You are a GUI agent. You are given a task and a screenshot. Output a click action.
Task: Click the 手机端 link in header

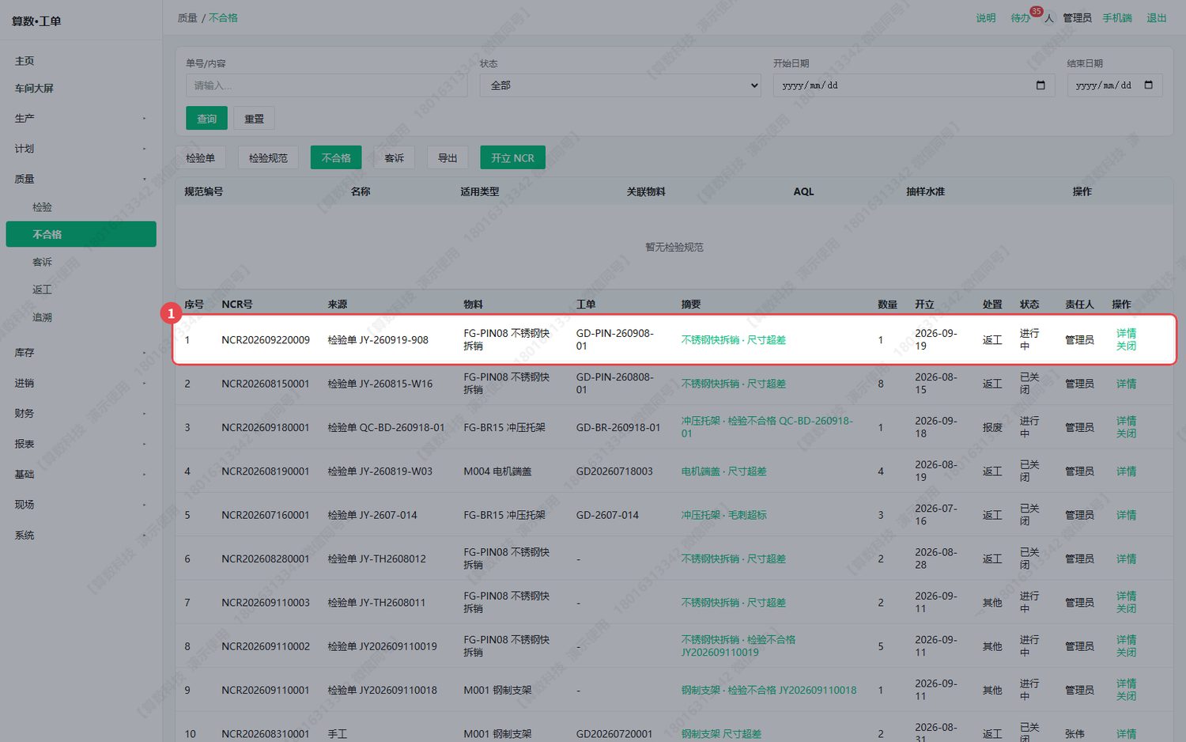[1117, 18]
